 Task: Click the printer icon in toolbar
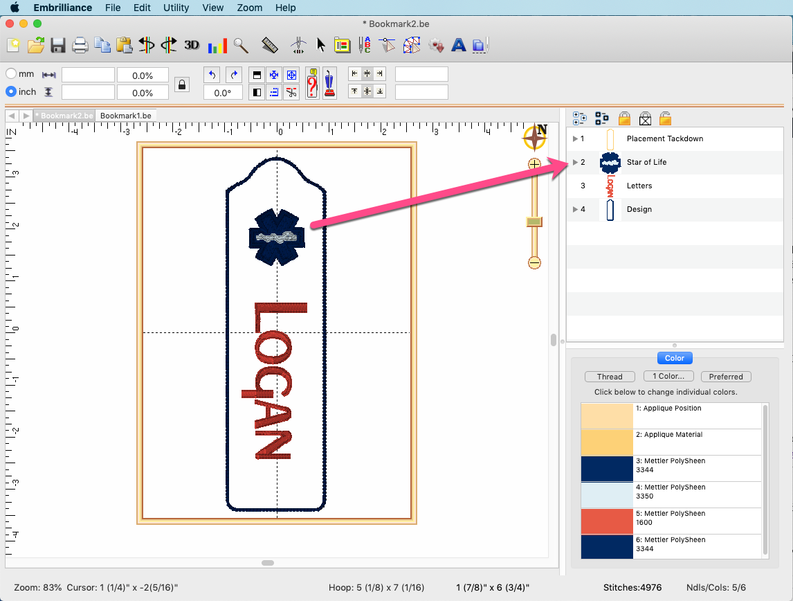(80, 46)
